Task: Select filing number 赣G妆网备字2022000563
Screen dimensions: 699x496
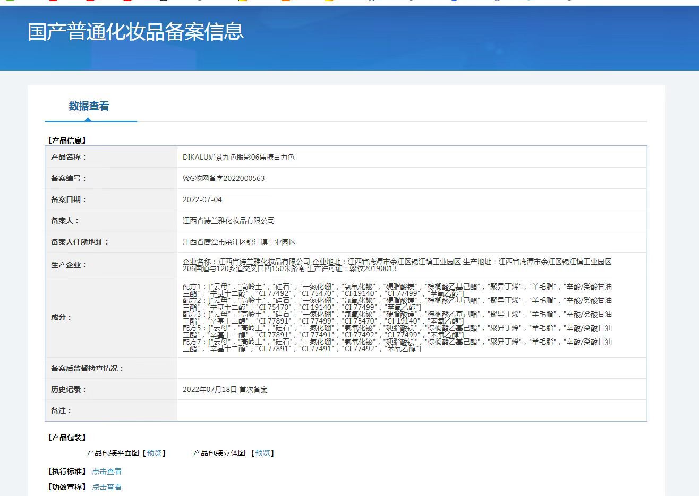Action: 224,178
